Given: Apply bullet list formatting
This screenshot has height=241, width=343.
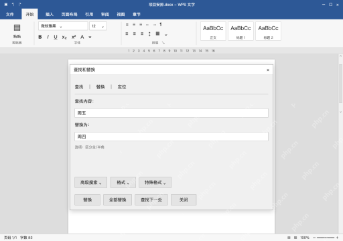Looking at the screenshot, I should tap(127, 25).
